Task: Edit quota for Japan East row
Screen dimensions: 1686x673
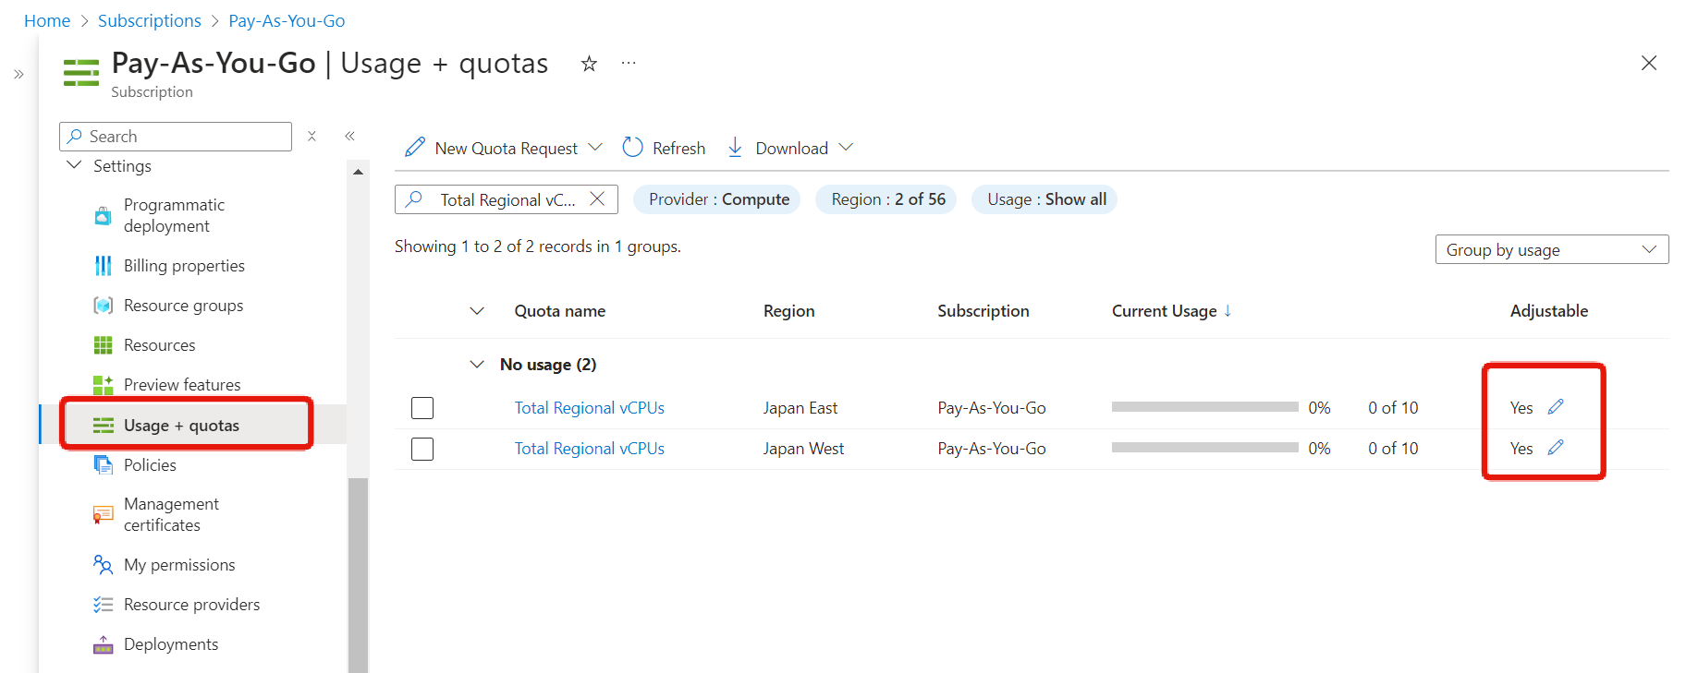Action: pos(1556,406)
